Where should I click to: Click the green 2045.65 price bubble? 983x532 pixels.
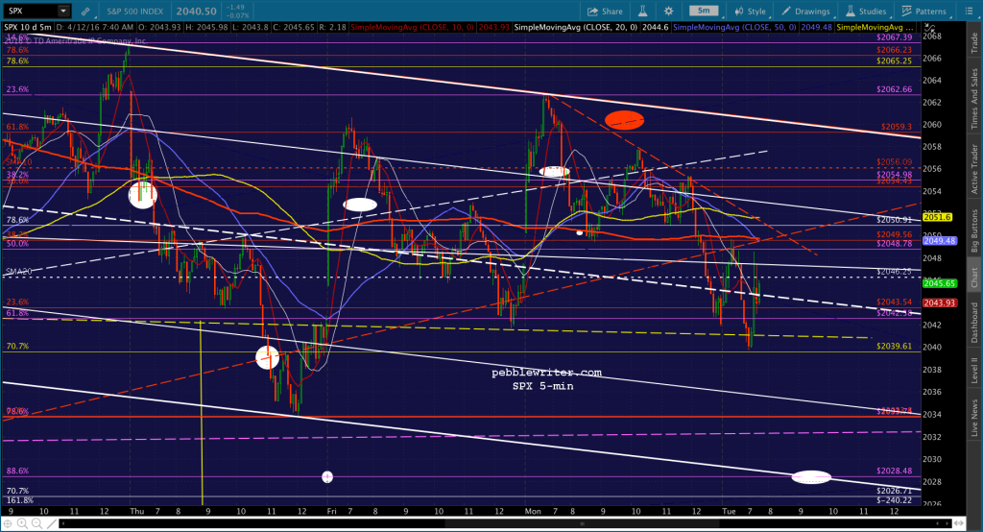tap(940, 283)
